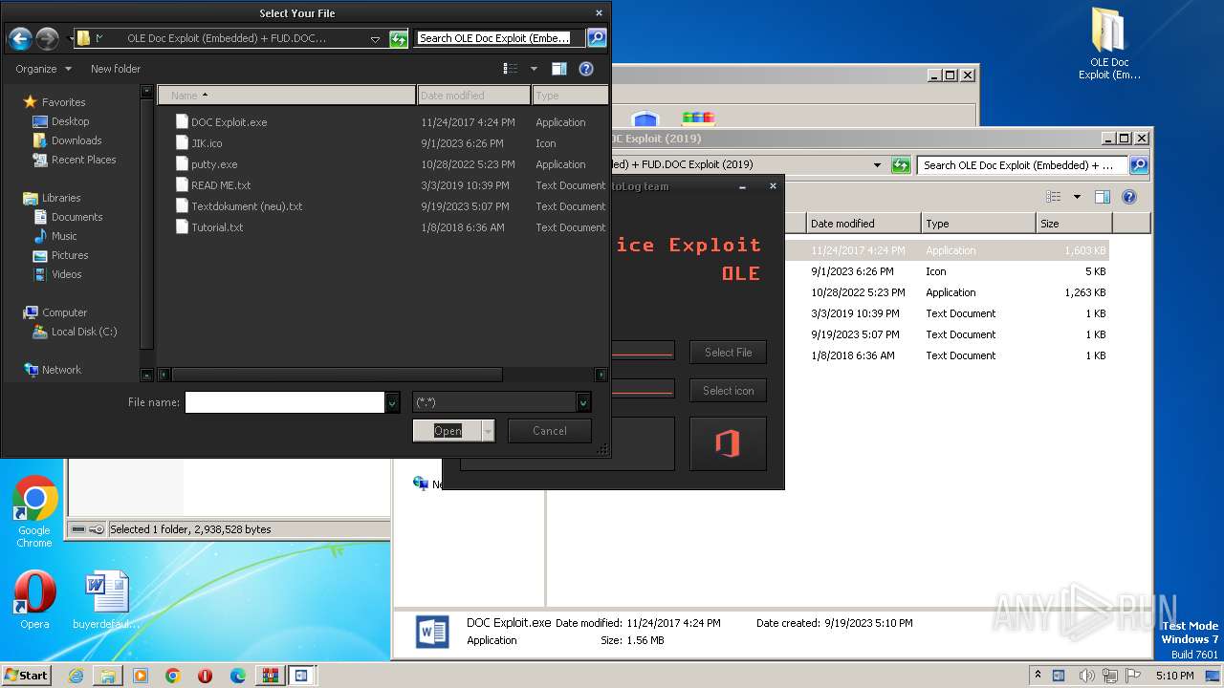
Task: Expand the address bar path dropdown
Action: click(x=375, y=39)
